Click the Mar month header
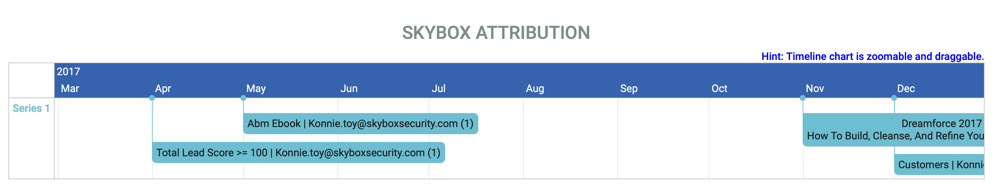Image resolution: width=993 pixels, height=188 pixels. coord(70,88)
